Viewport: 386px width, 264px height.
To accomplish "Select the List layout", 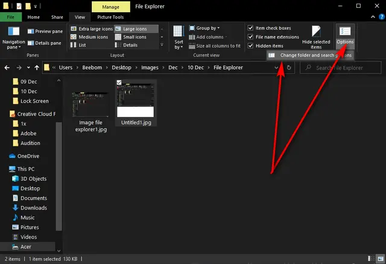I will 78,45.
